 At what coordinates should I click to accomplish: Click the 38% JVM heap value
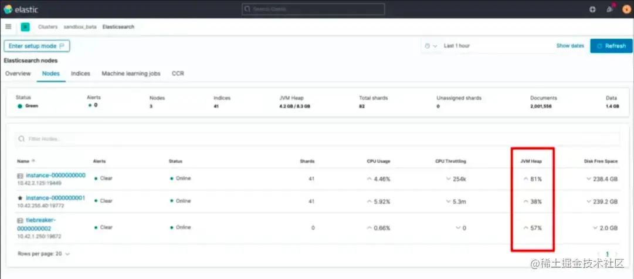[x=536, y=201]
